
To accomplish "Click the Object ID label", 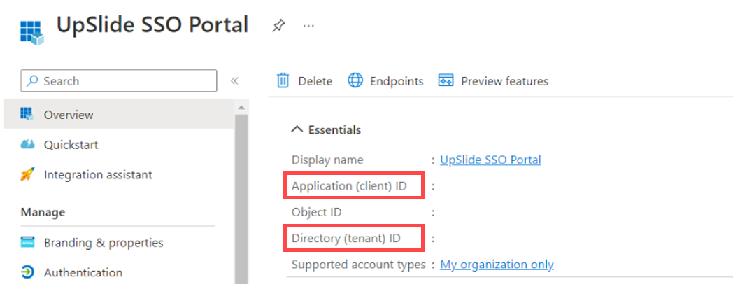I will tap(316, 212).
